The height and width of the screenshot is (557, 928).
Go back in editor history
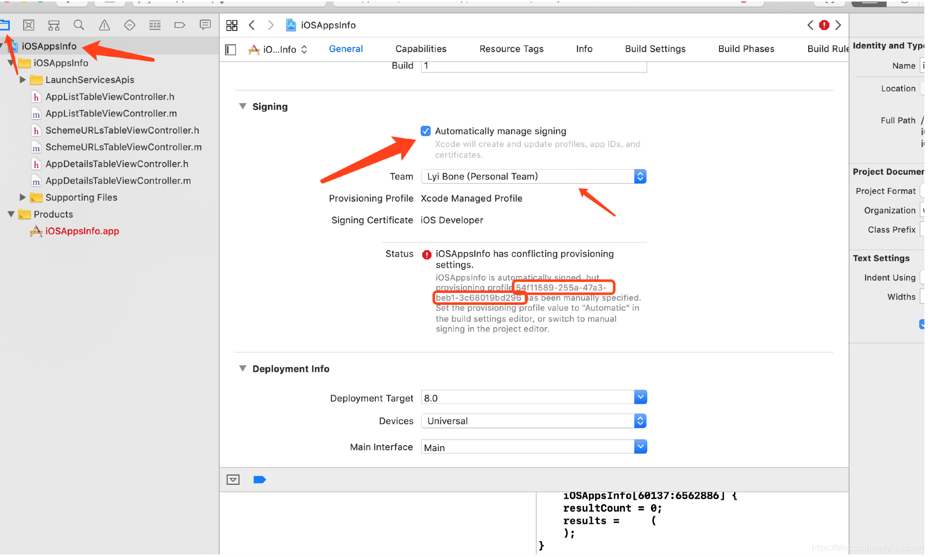point(252,25)
